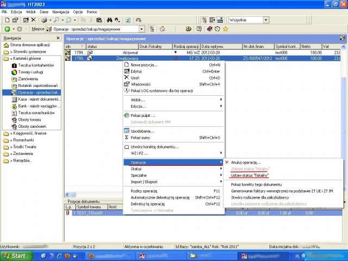
Task: Click horizontal scrollbar left arrow
Action: click(x=67, y=195)
